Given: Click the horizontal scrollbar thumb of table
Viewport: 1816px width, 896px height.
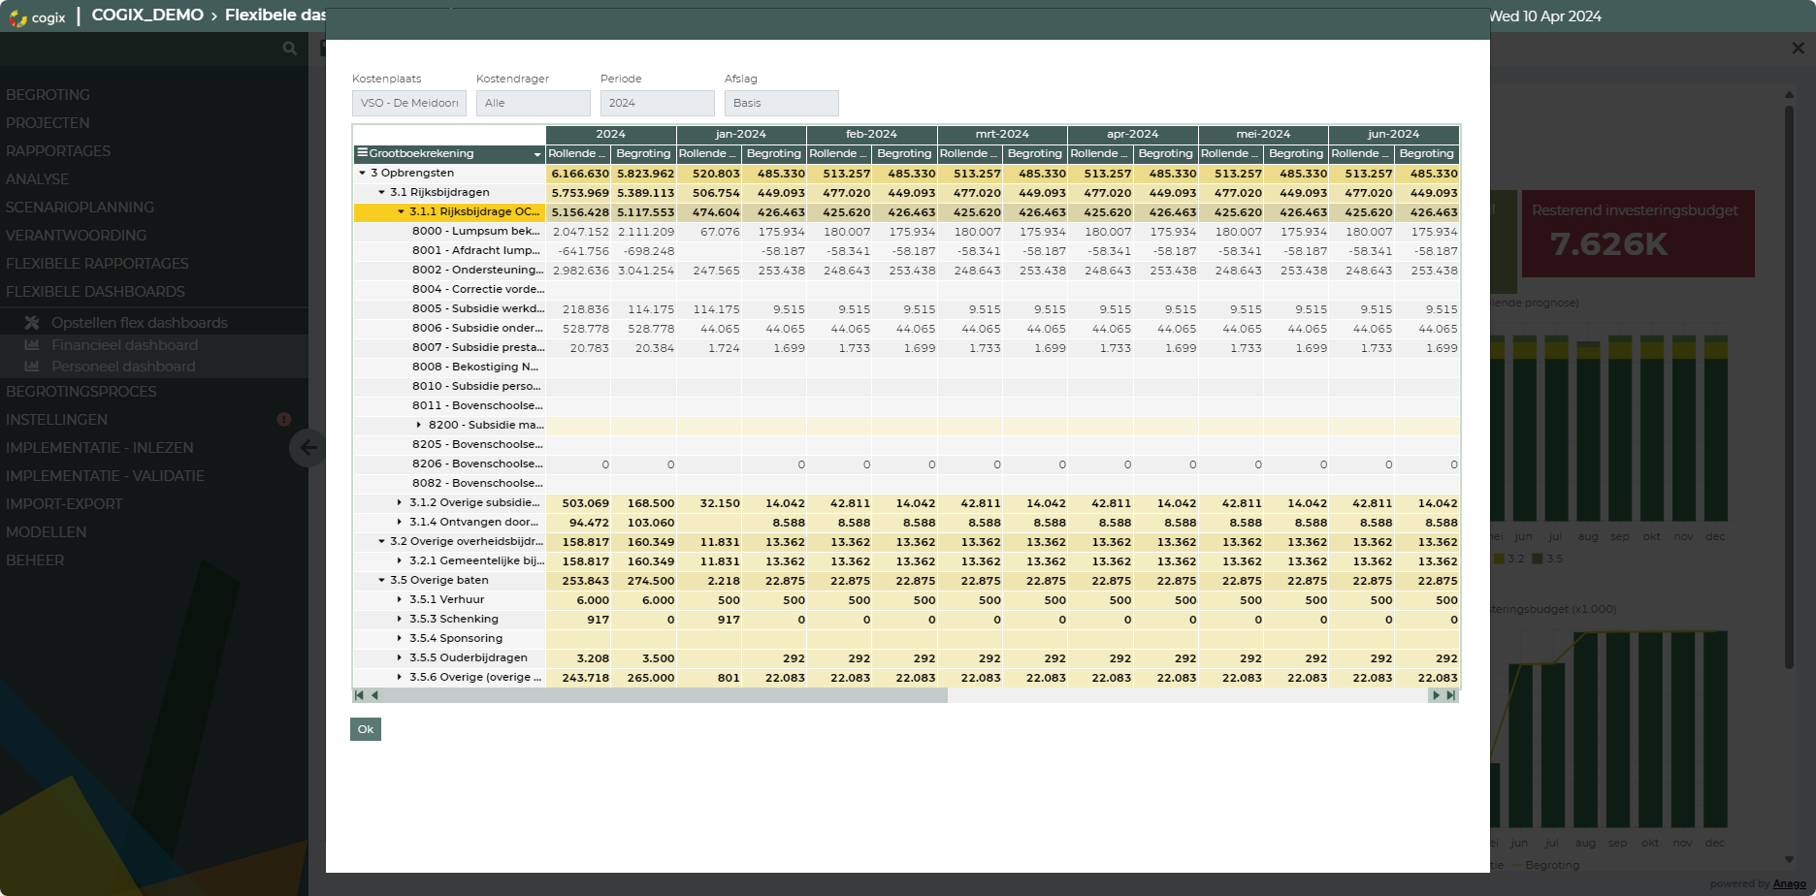Looking at the screenshot, I should [665, 695].
